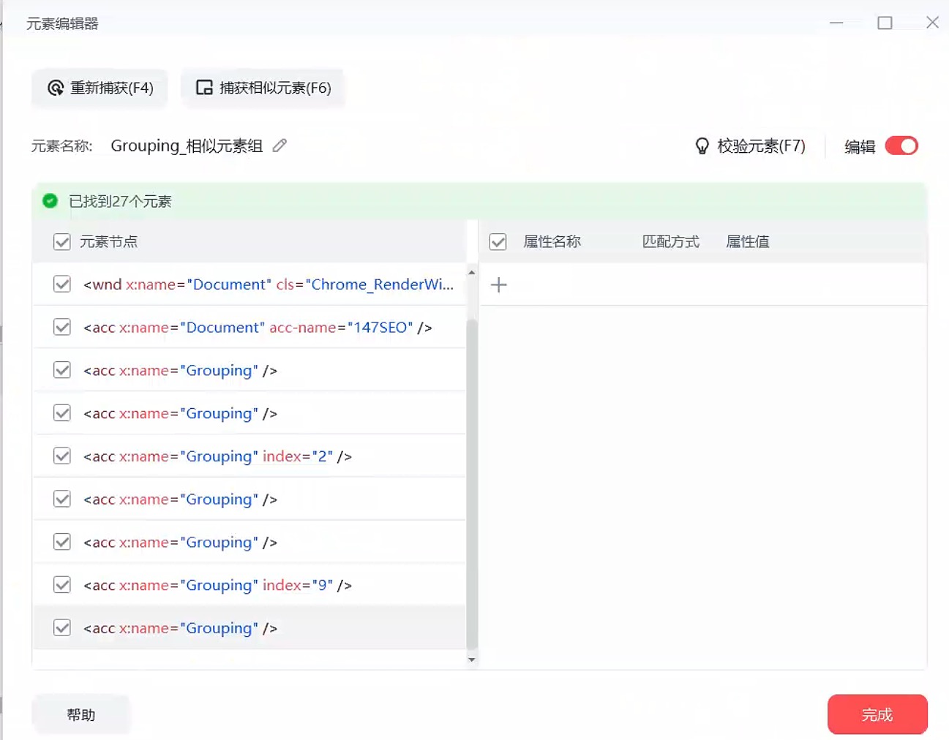Select the wnd Chrome_RenderWi node row
The width and height of the screenshot is (949, 740).
point(250,284)
